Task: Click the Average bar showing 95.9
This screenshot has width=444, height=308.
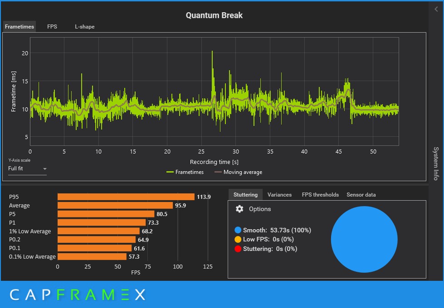Action: (x=115, y=205)
